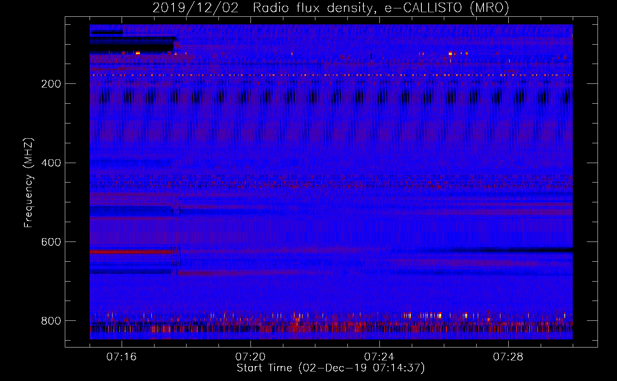Screen dimensions: 617x381
Task: Click the '400' frequency tick label
Action: pos(51,163)
